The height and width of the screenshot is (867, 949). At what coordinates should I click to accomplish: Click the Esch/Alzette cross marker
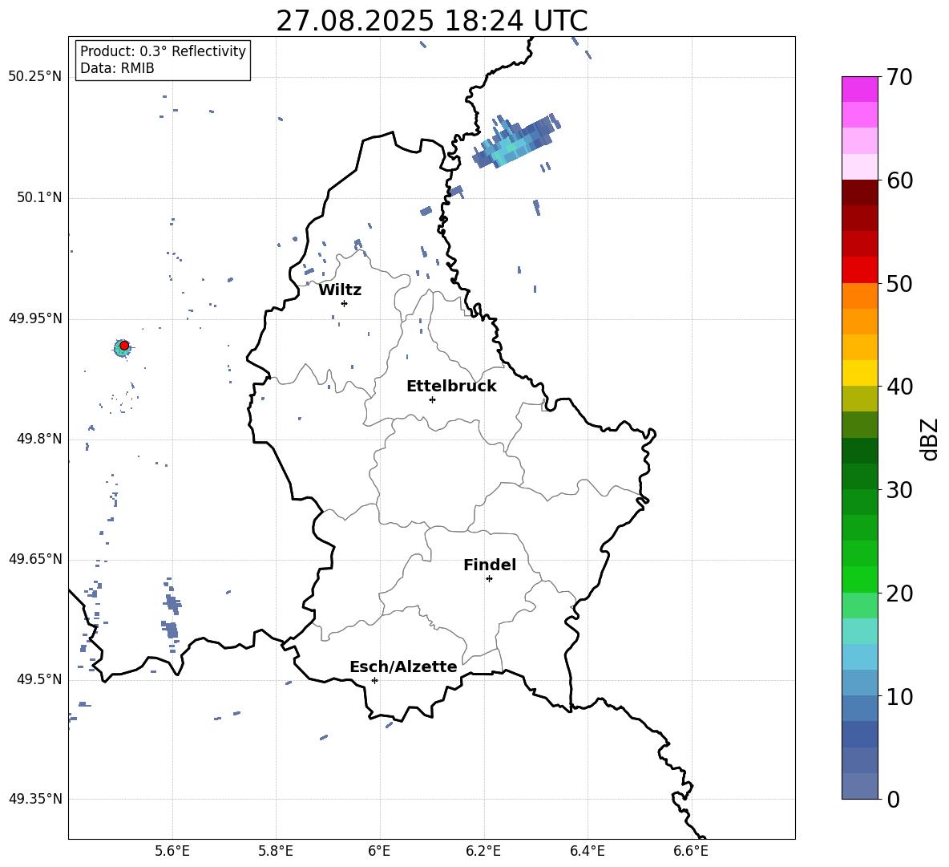[x=374, y=680]
